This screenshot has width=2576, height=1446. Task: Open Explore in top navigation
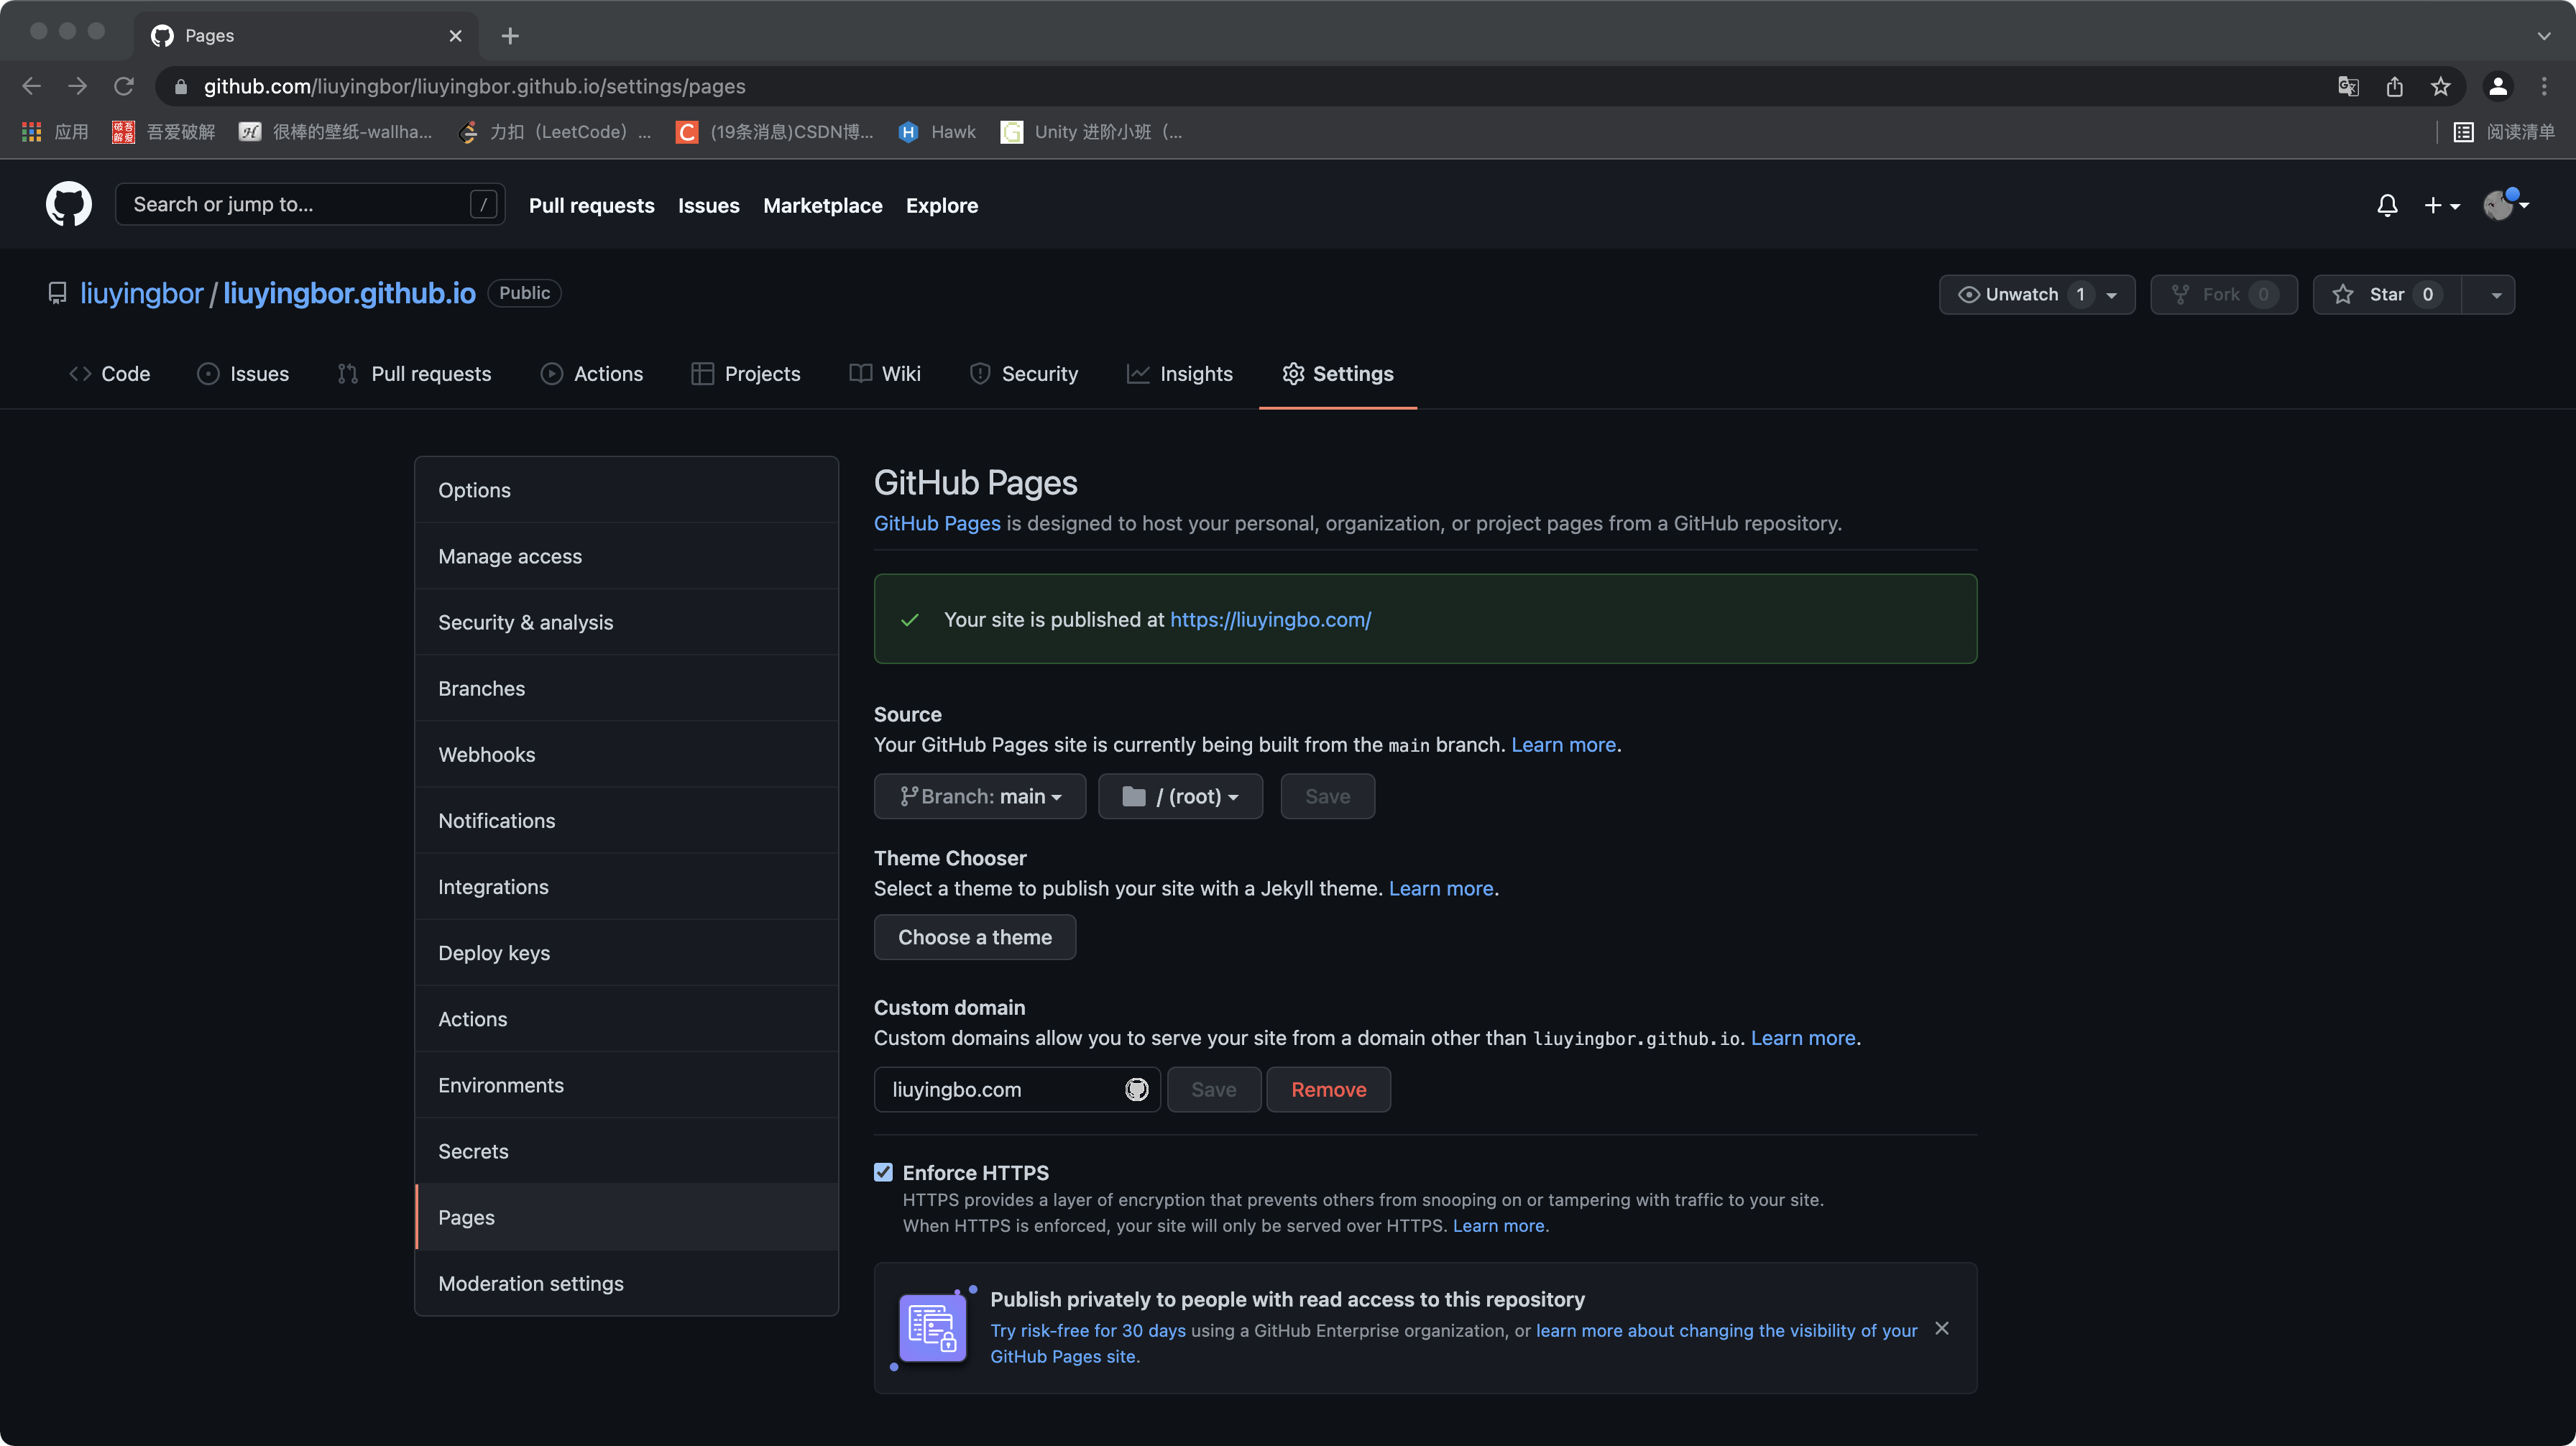(x=941, y=205)
